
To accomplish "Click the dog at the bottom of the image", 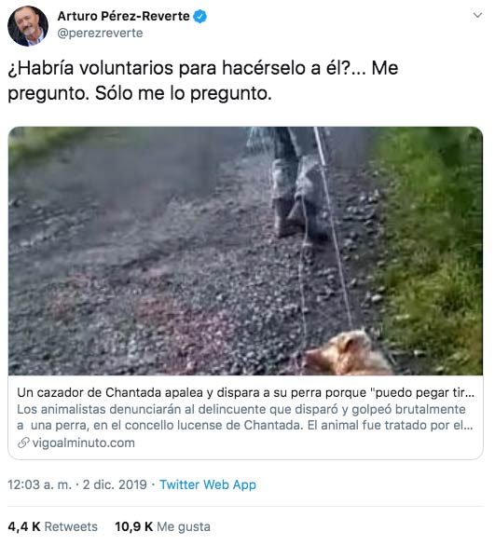I will 348,353.
